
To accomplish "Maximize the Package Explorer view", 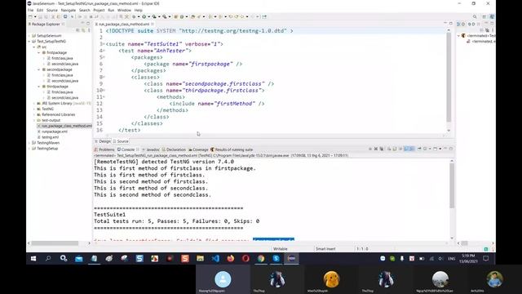I will pyautogui.click(x=88, y=24).
